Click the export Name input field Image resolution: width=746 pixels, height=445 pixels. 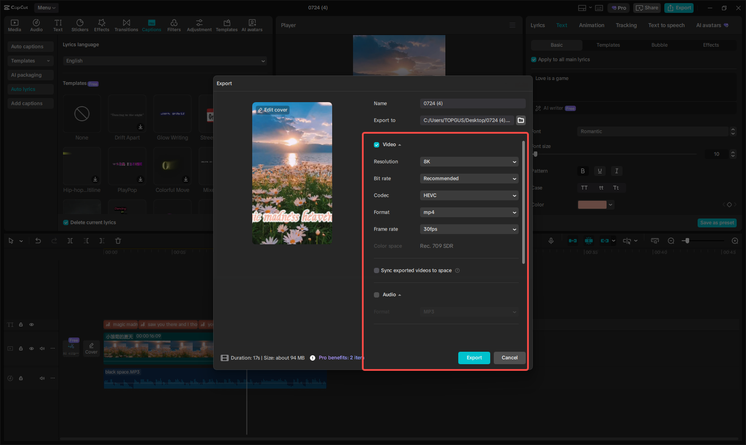tap(472, 103)
